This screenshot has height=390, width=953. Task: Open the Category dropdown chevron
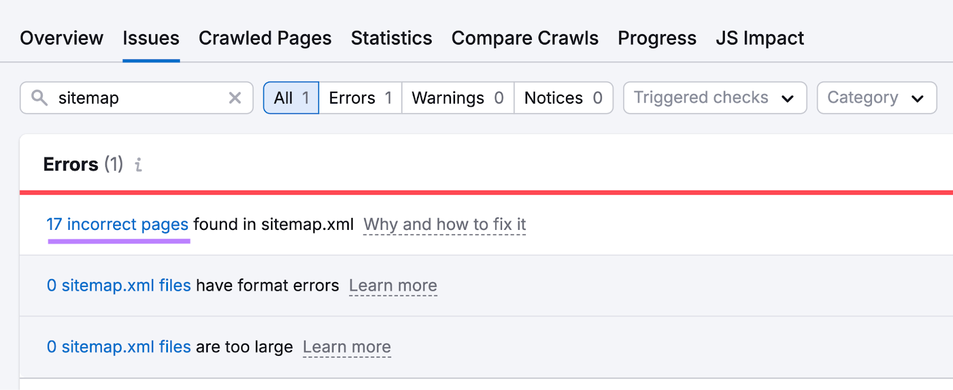[x=918, y=98]
